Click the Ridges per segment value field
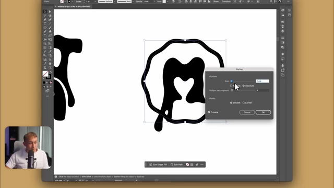Image resolution: width=334 pixels, height=188 pixels. coord(263,90)
